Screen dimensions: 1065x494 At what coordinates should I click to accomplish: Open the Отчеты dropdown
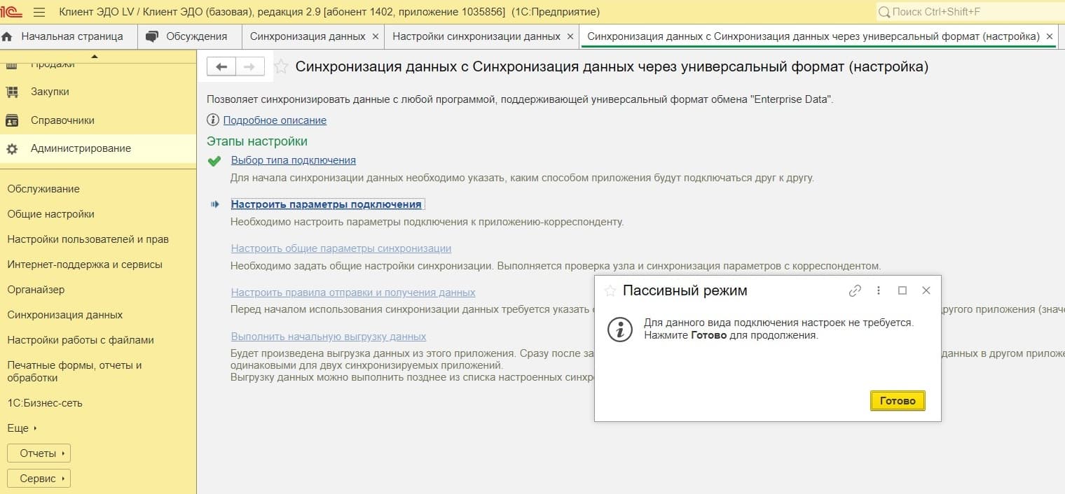click(x=39, y=453)
